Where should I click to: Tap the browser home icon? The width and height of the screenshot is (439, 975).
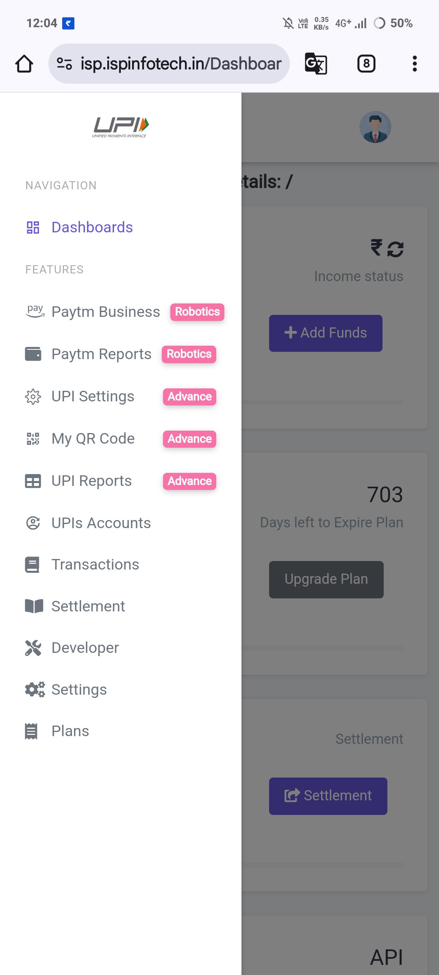(x=24, y=64)
